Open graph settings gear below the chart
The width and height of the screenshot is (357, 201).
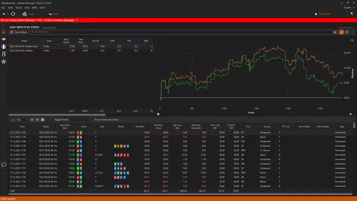[158, 114]
